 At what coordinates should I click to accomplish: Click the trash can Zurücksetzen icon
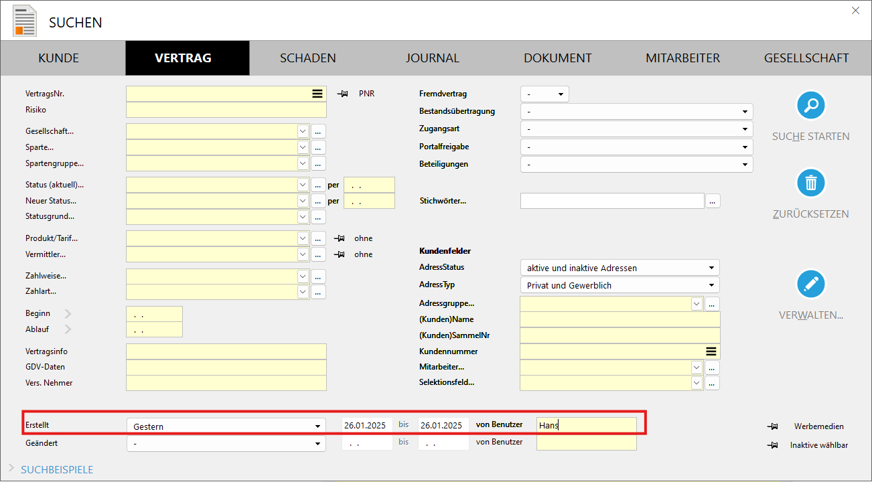click(x=810, y=183)
